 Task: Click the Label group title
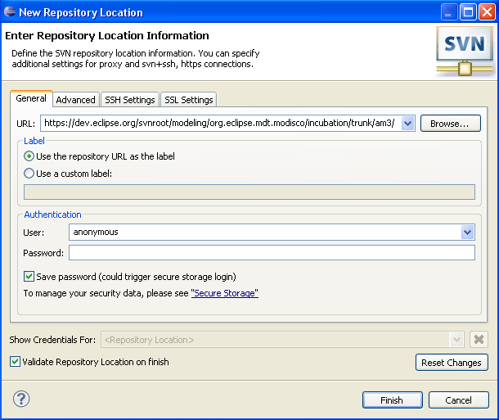click(x=34, y=141)
